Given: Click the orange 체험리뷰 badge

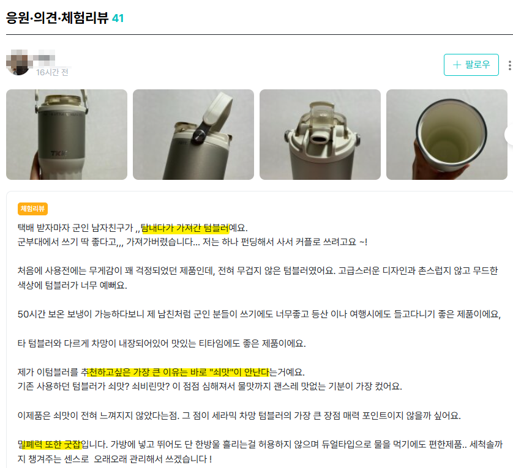Looking at the screenshot, I should tap(32, 209).
